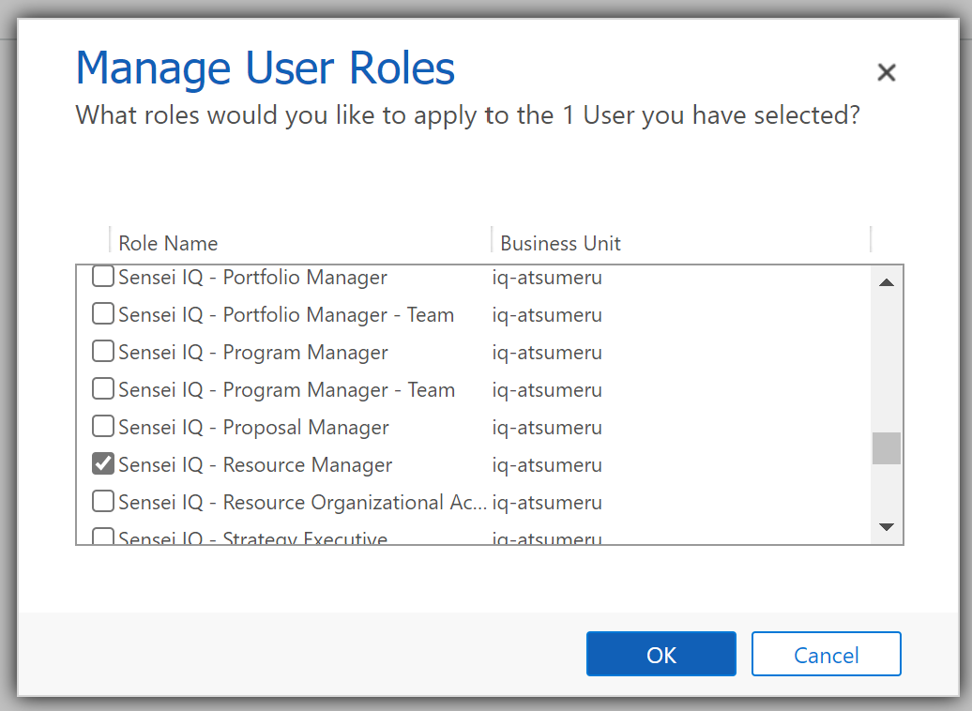
Task: Click iq-atsumeru in the Resource Manager row
Action: tap(547, 465)
